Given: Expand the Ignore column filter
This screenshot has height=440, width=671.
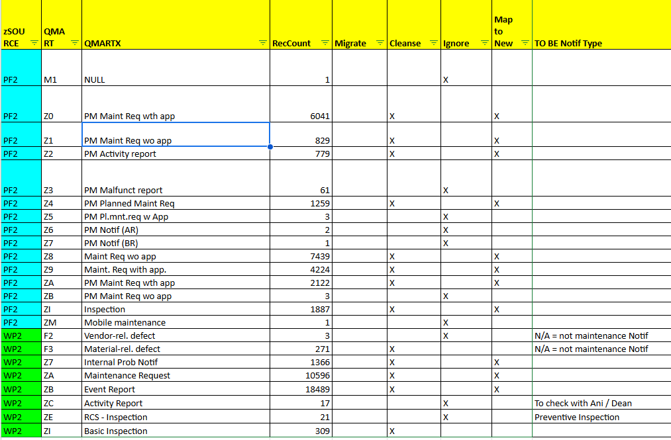Looking at the screenshot, I should click(485, 44).
